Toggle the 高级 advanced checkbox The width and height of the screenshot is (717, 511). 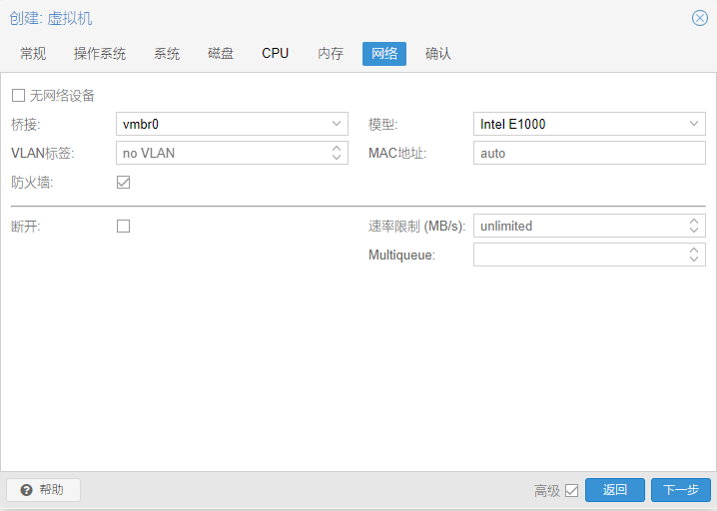pyautogui.click(x=571, y=490)
